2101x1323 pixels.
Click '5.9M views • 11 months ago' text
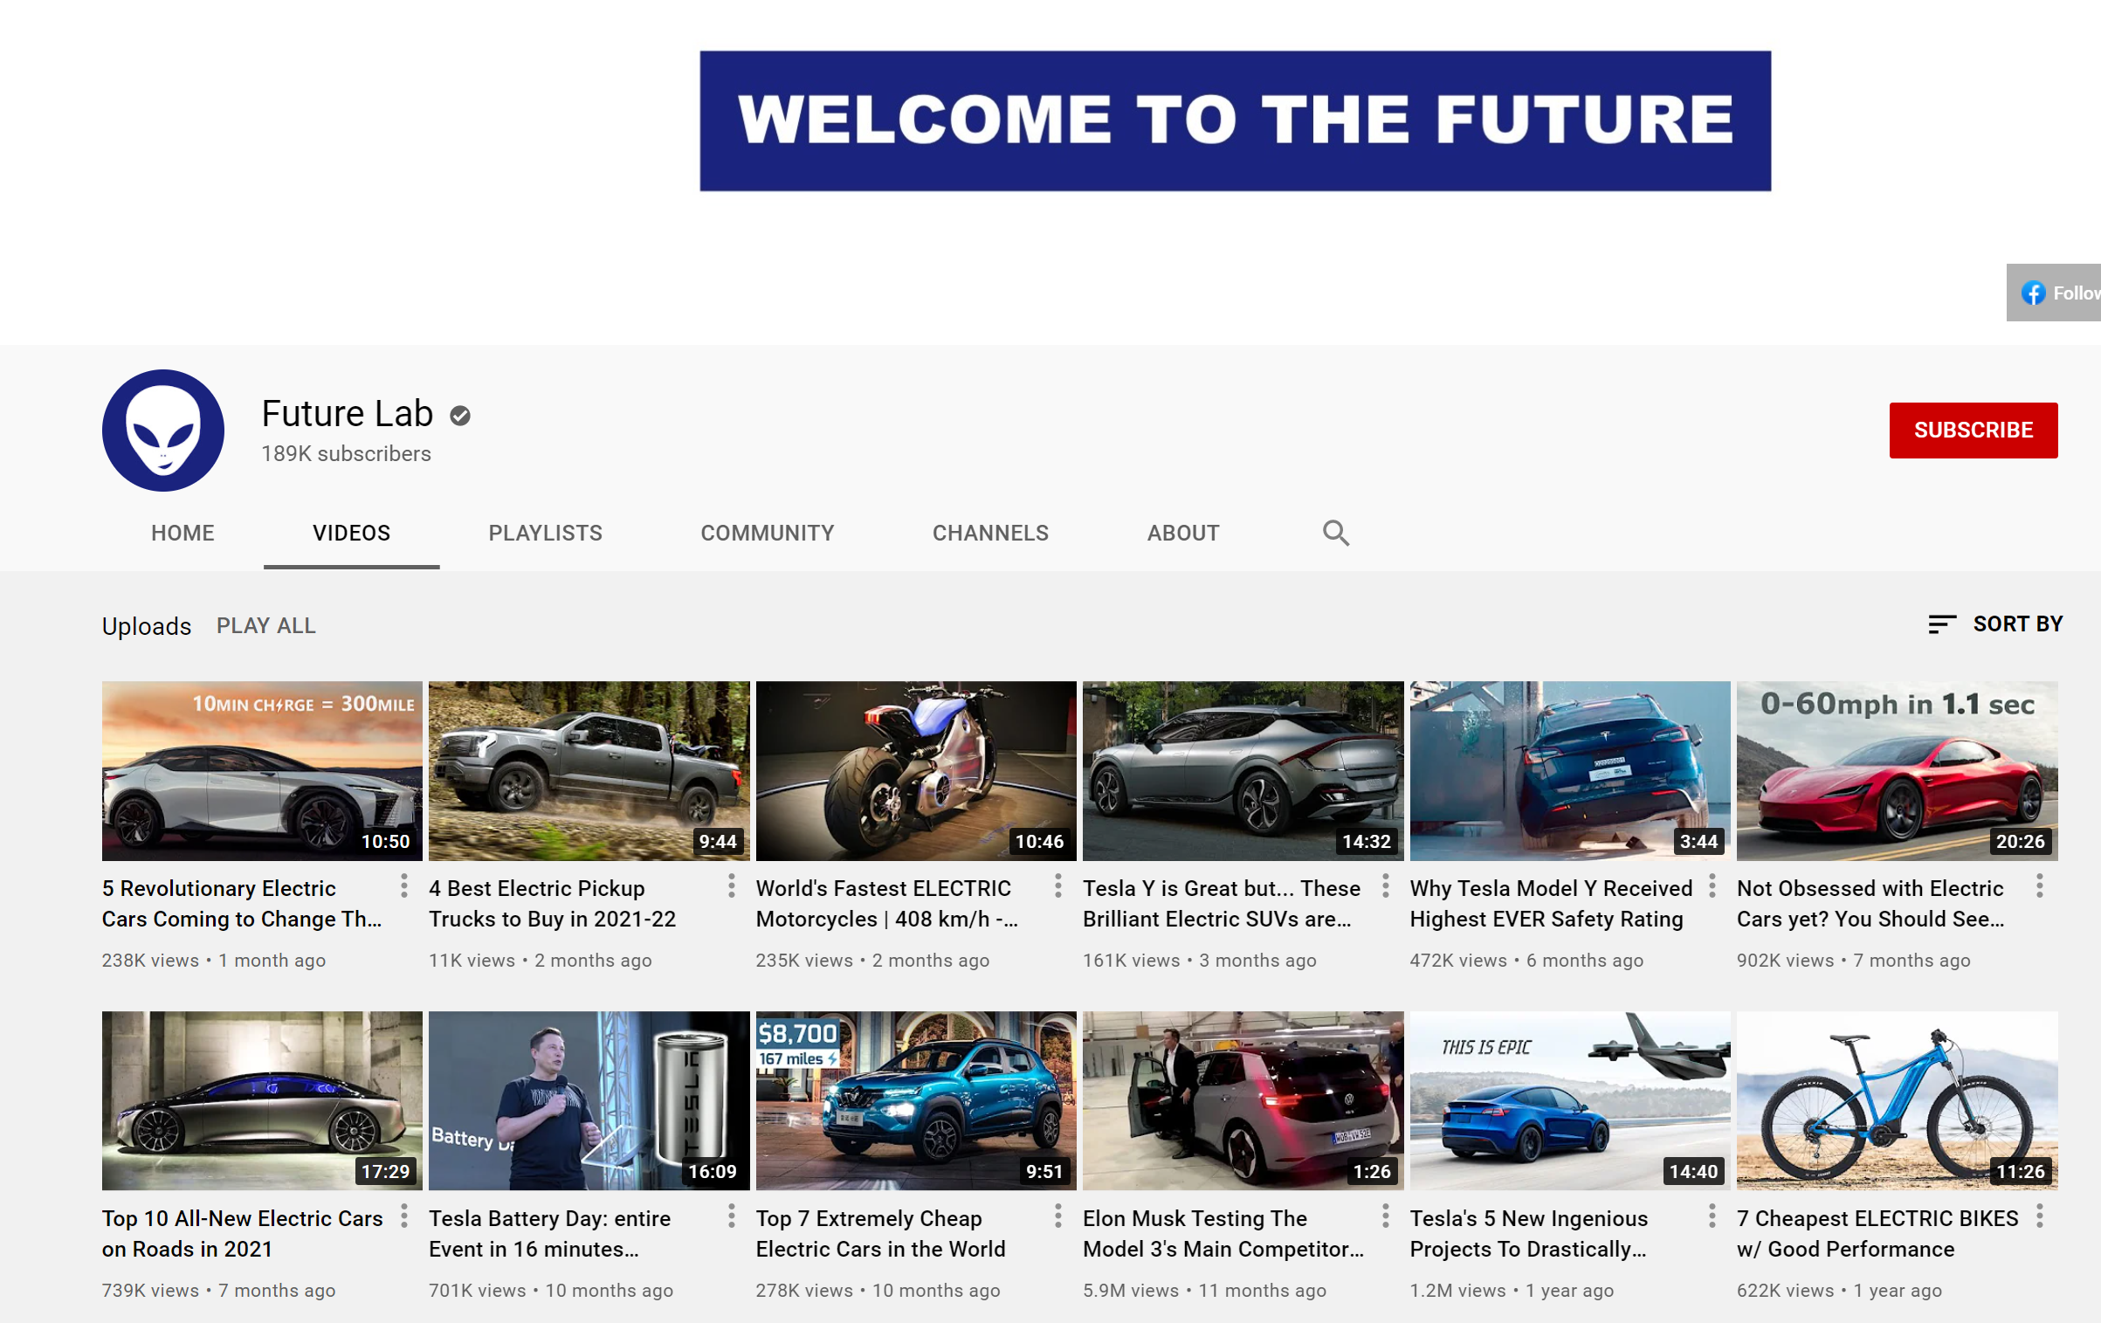coord(1204,1291)
